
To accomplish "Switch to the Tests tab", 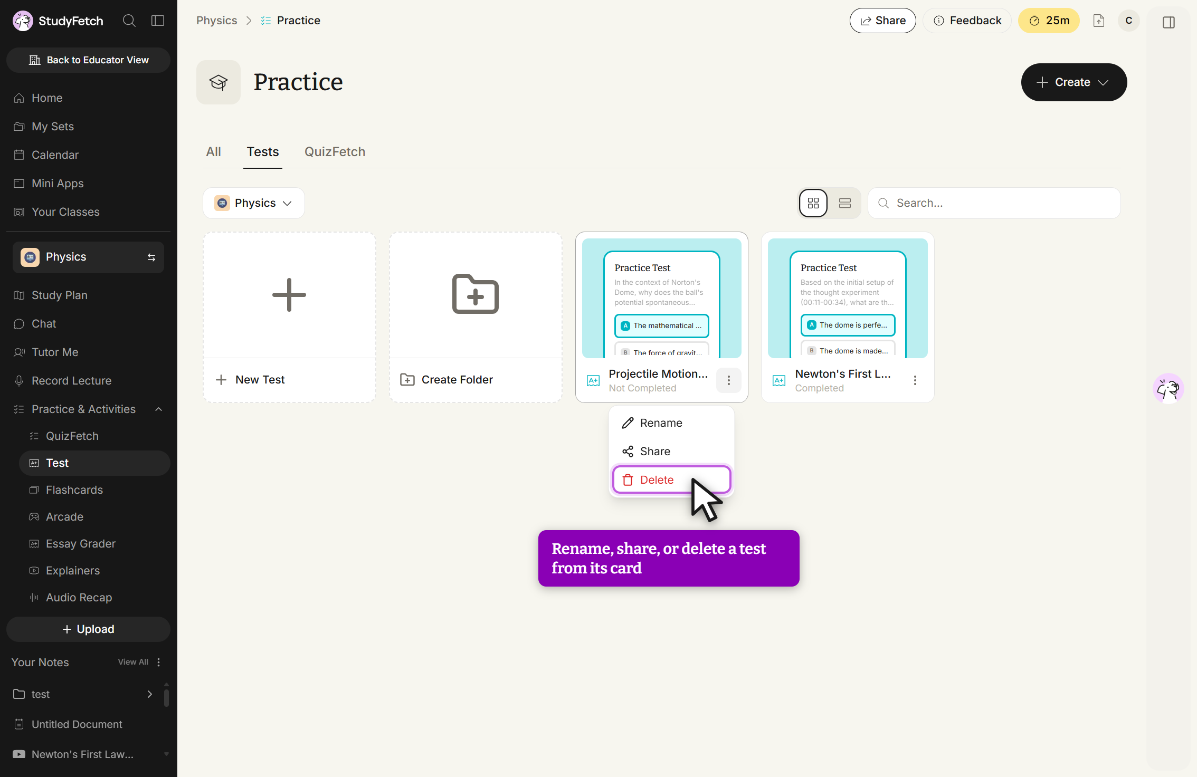I will coord(263,152).
